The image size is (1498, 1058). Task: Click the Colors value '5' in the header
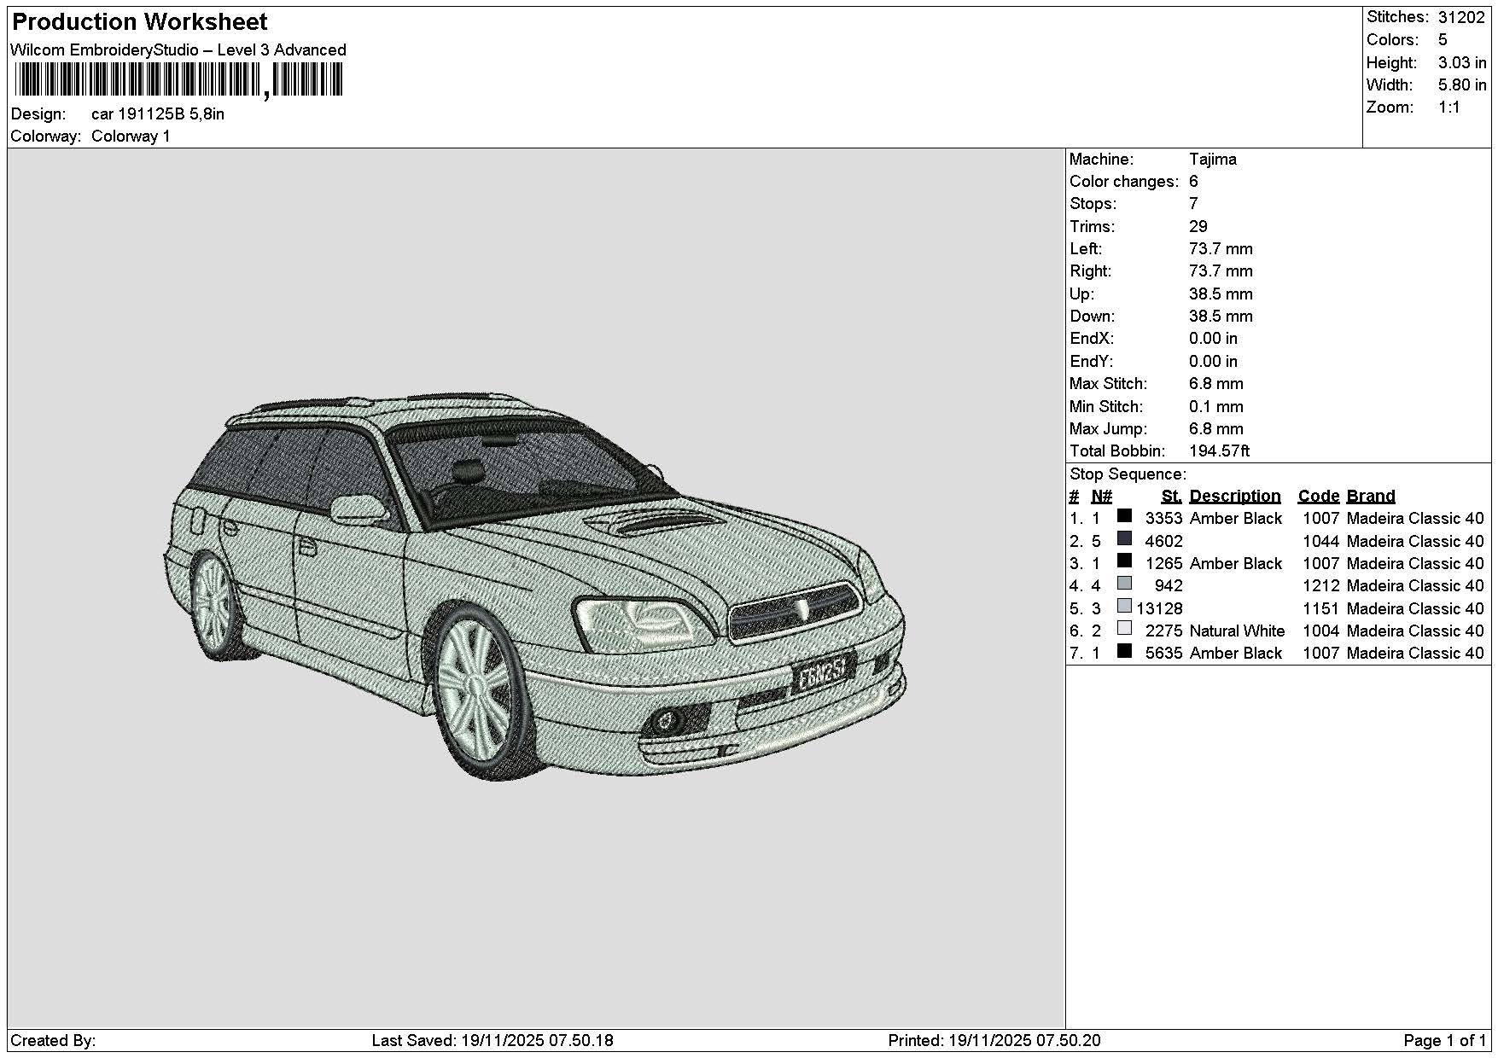click(x=1443, y=40)
